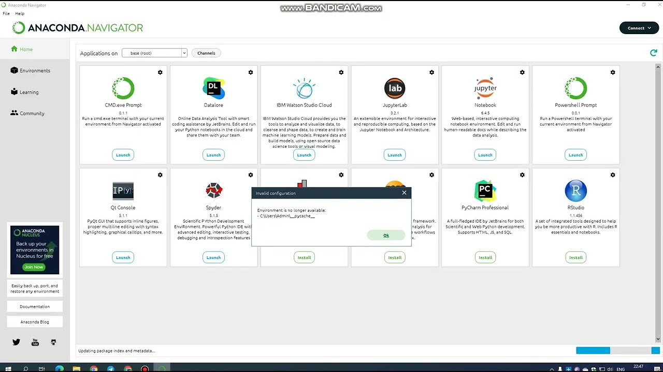Click the Nucleus backup advertisement banner
Viewport: 663px width, 372px height.
35,250
